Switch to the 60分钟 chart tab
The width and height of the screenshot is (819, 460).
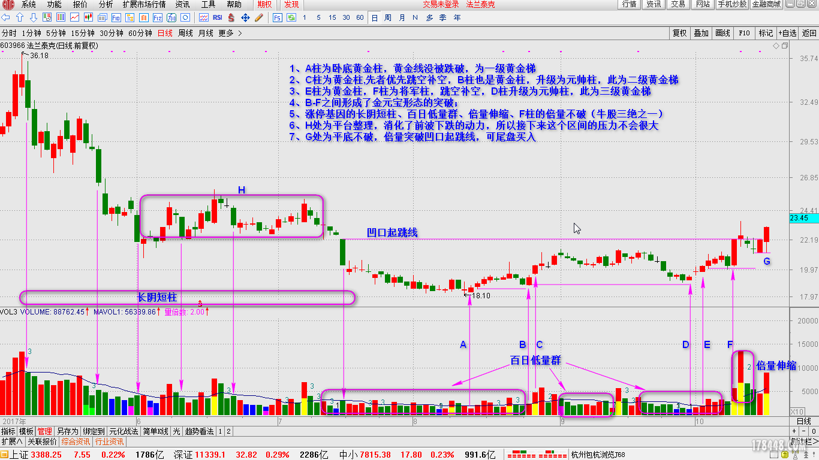pos(140,34)
